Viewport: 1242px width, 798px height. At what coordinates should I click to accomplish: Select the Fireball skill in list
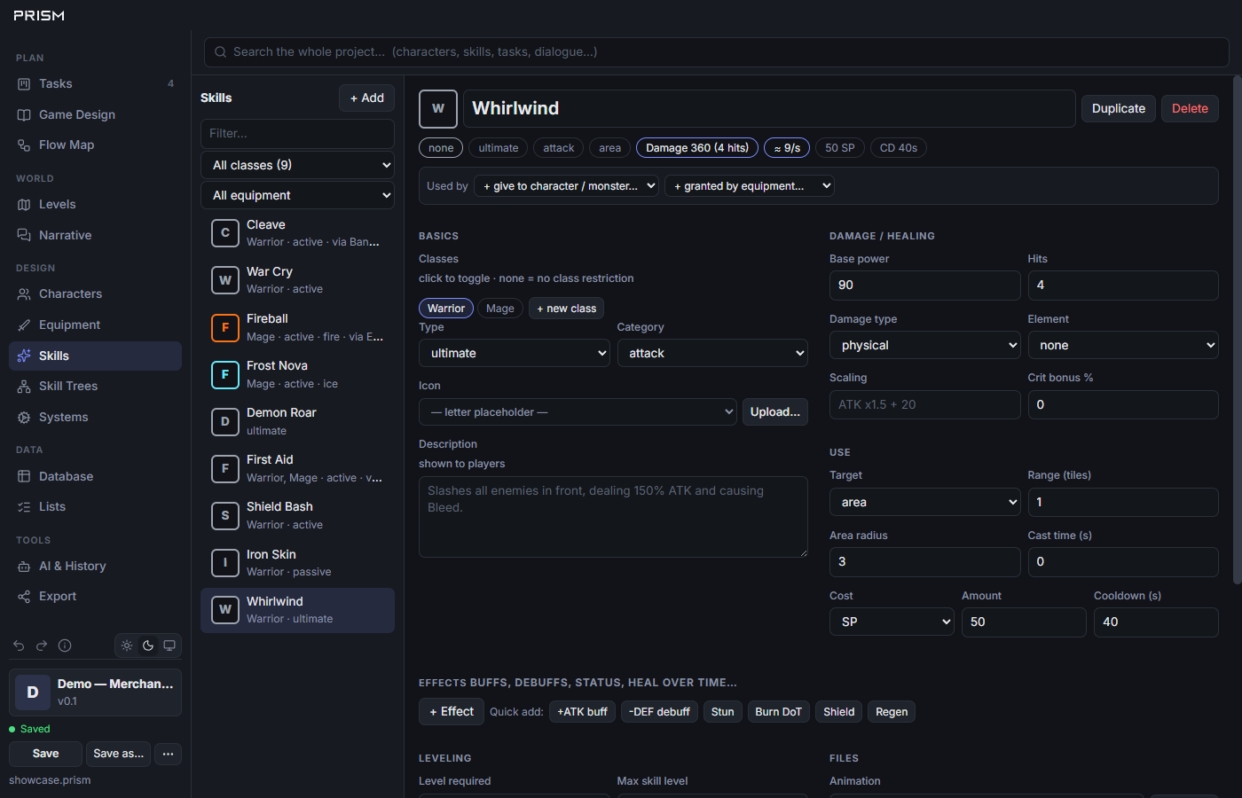tap(297, 327)
